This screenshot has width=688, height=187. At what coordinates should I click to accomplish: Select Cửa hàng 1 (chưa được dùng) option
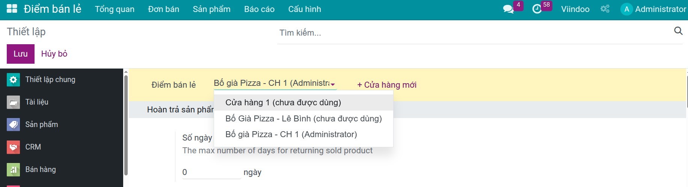(283, 103)
